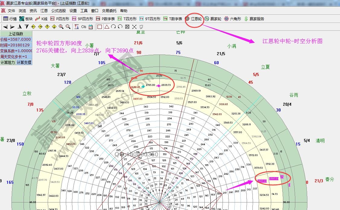Open the 工具 menu
The height and width of the screenshot is (210, 340).
[84, 10]
